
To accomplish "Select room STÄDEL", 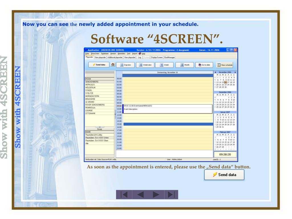I will (x=100, y=90).
